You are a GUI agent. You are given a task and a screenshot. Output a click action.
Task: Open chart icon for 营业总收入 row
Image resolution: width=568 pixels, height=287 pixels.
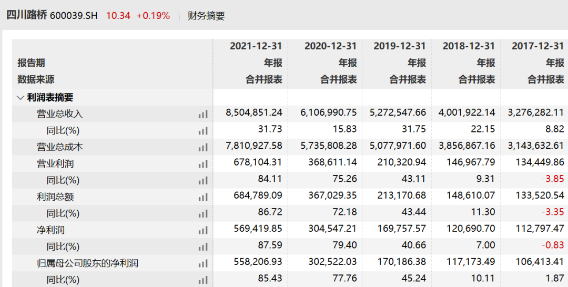point(203,114)
